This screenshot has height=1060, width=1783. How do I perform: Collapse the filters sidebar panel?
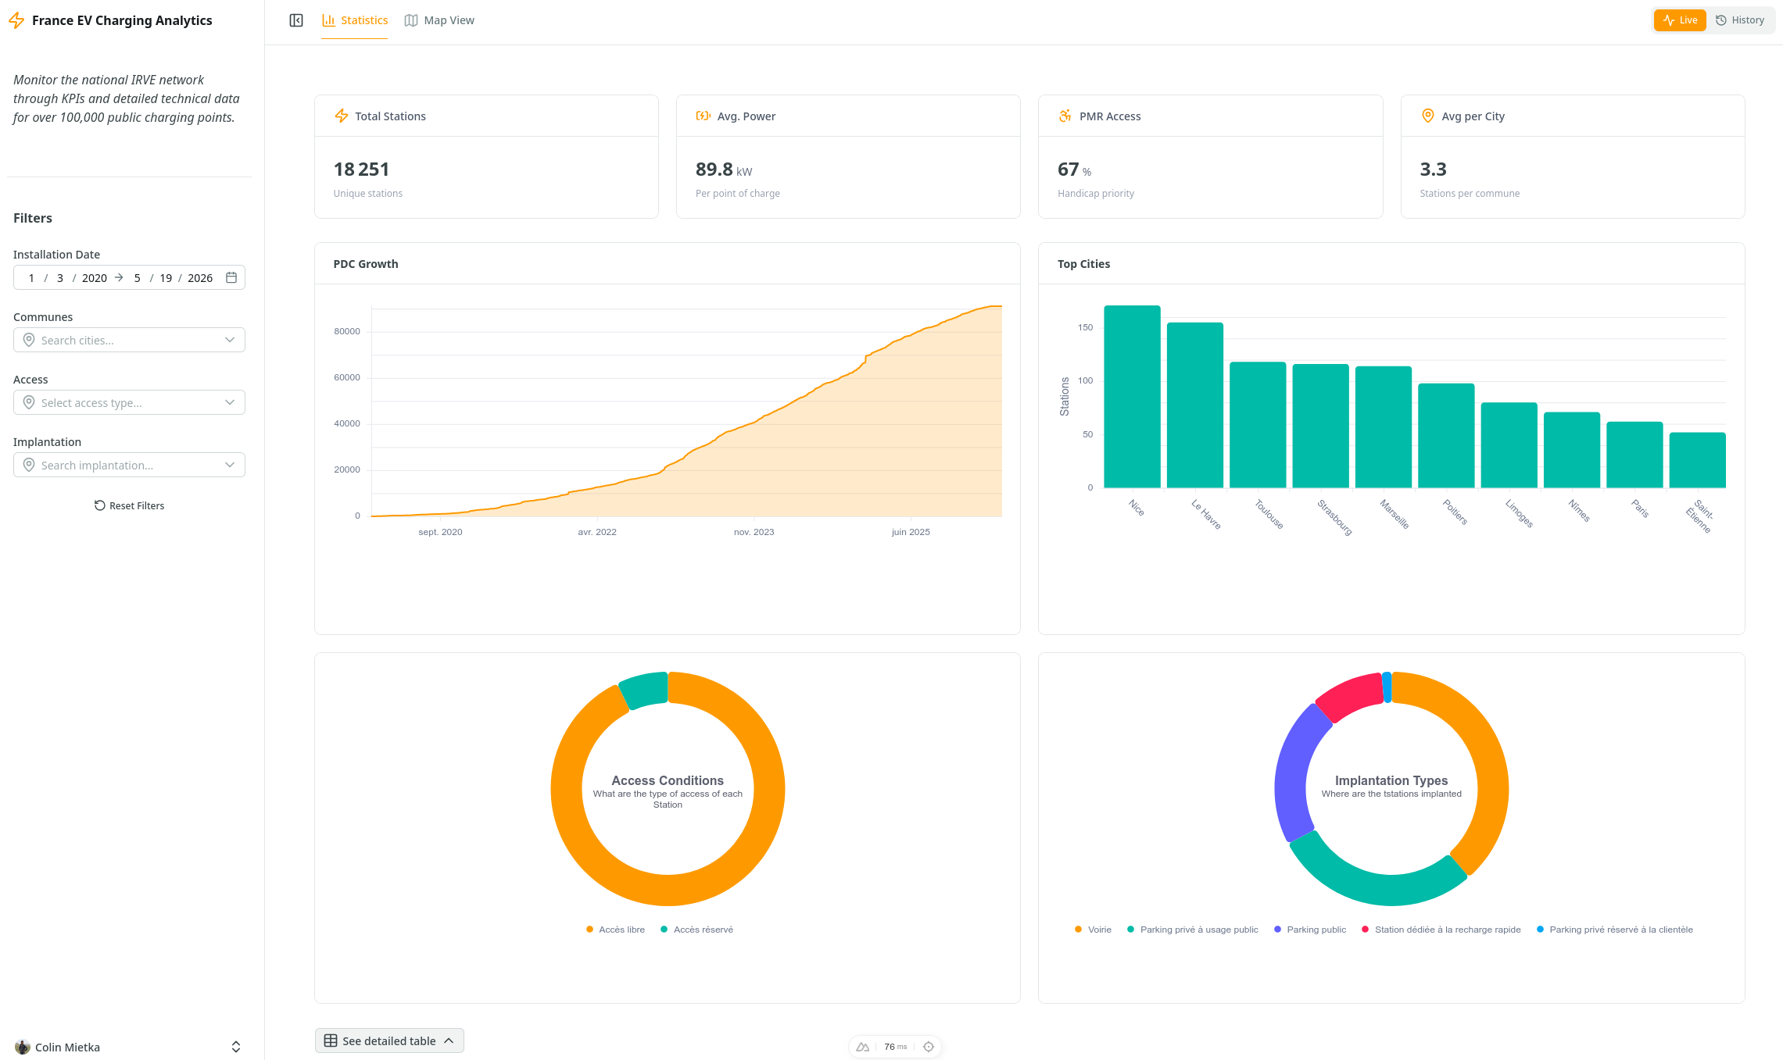pyautogui.click(x=295, y=20)
